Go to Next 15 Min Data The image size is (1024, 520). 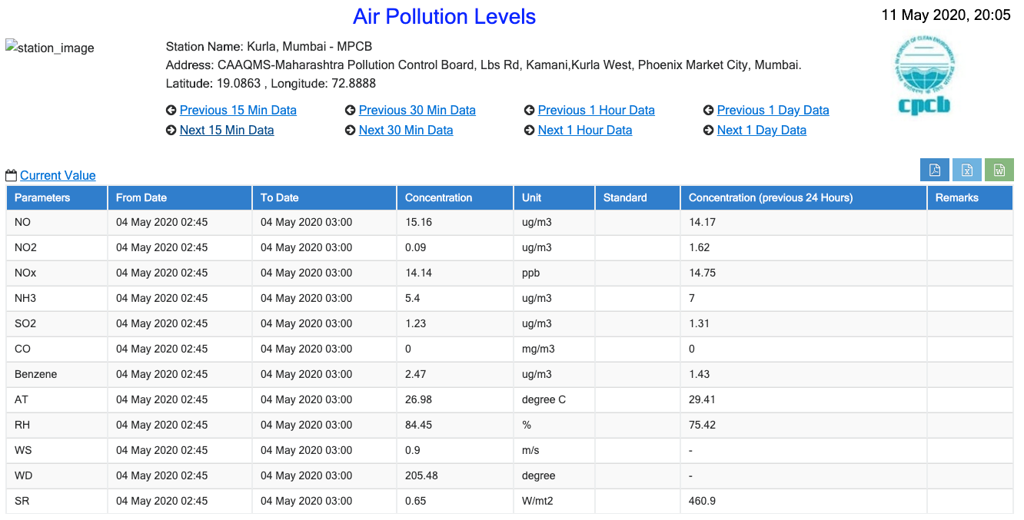tap(227, 131)
